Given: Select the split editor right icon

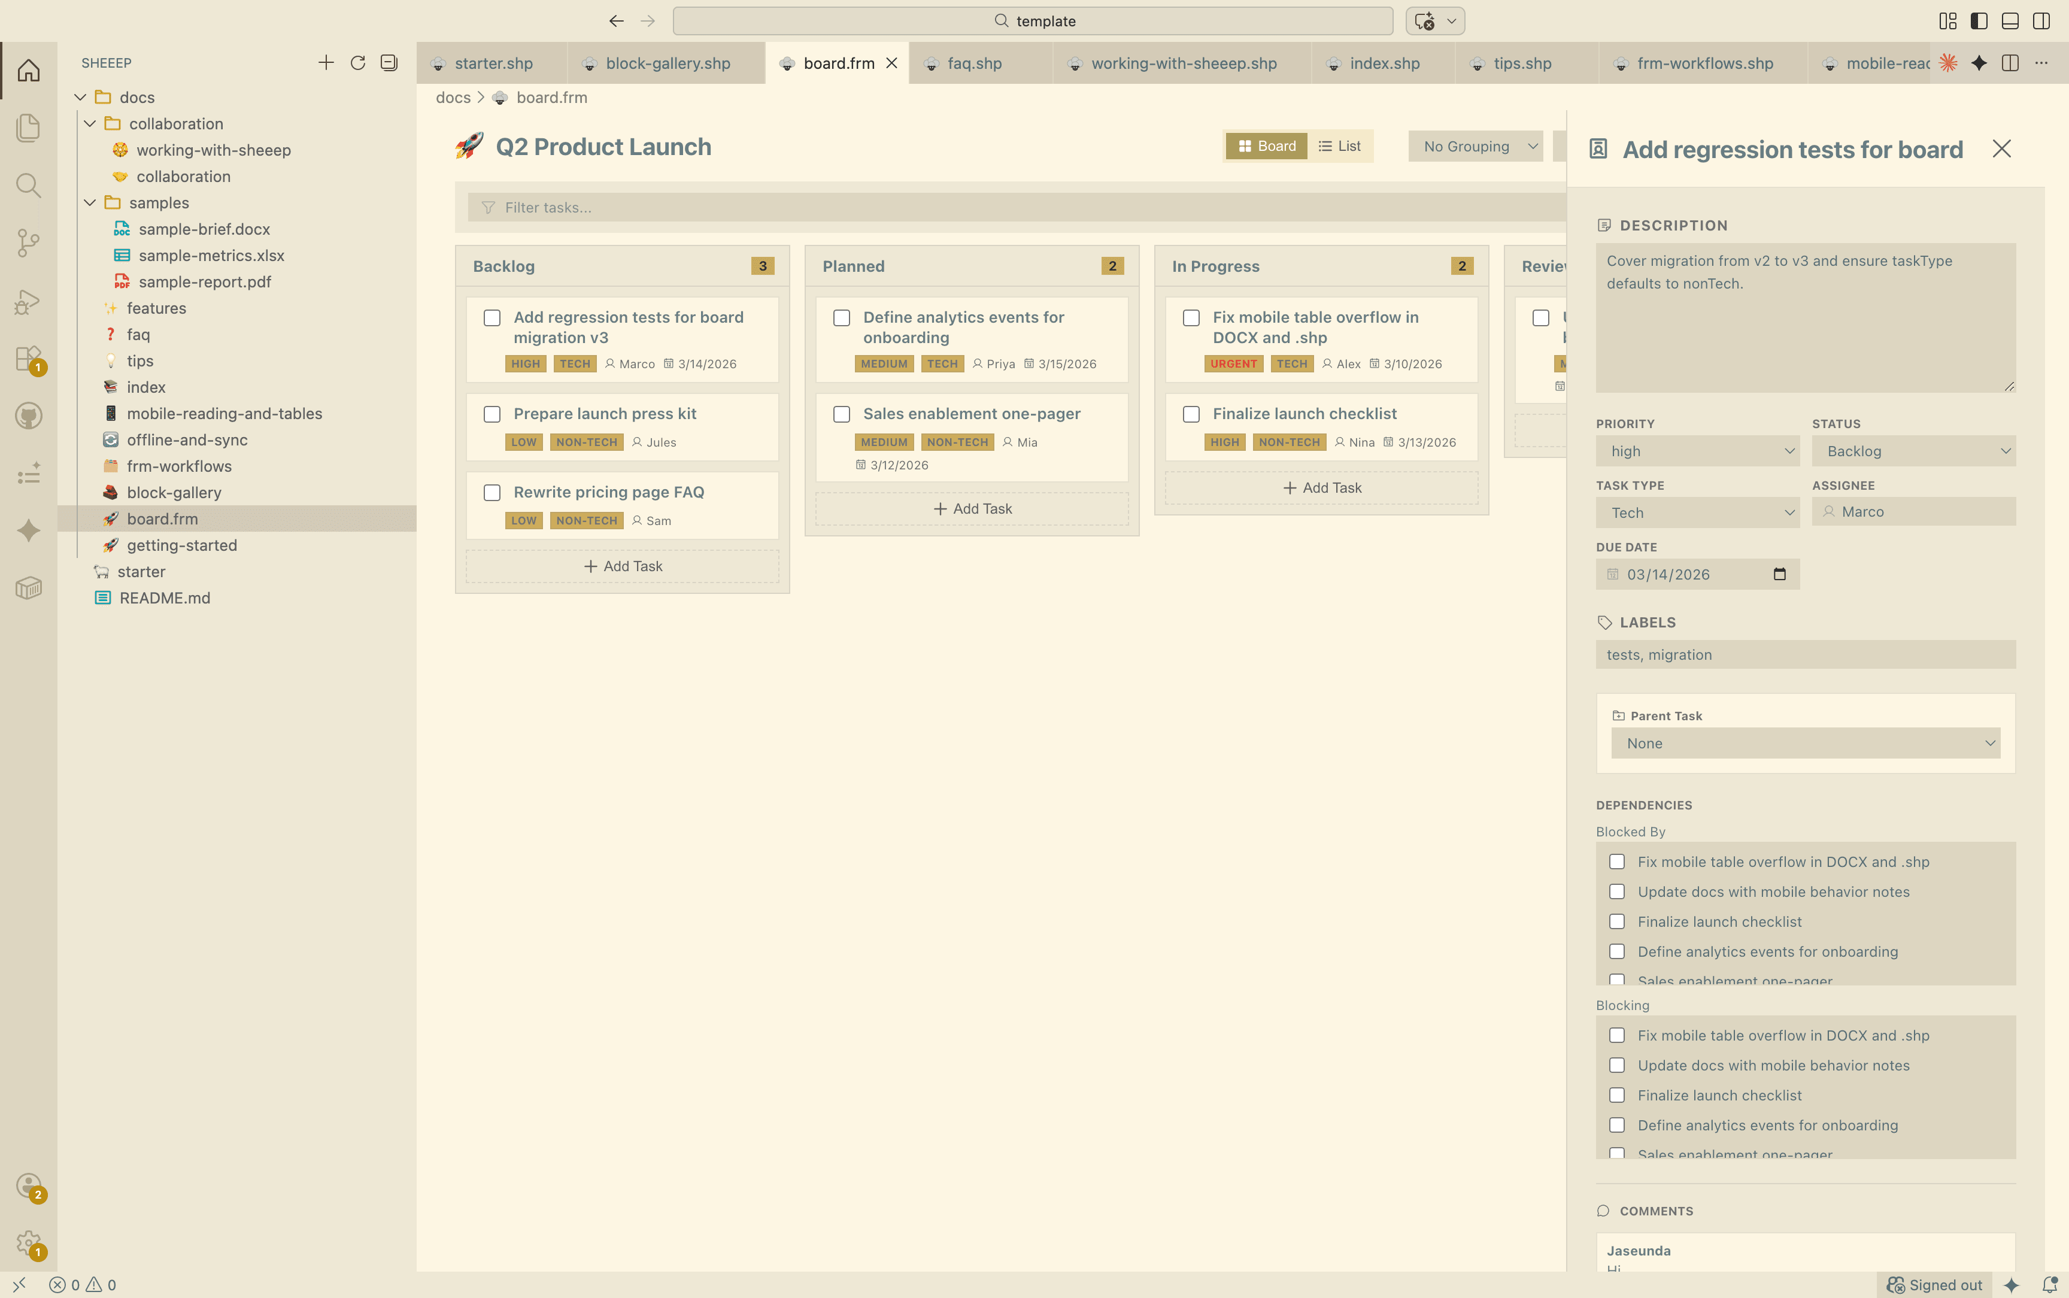Looking at the screenshot, I should click(2011, 63).
